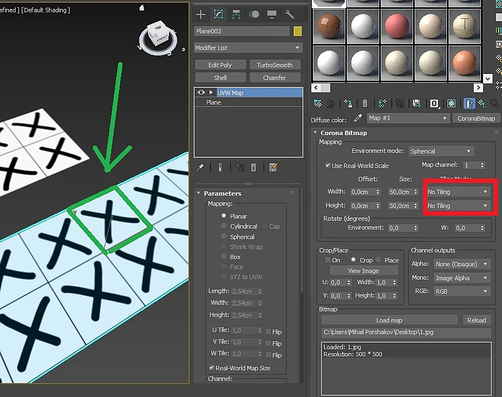This screenshot has width=502, height=397.
Task: Add a TurboSmooth modifier
Action: 275,65
